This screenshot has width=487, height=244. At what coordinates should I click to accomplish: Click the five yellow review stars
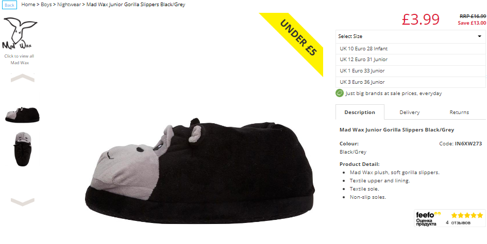click(467, 215)
